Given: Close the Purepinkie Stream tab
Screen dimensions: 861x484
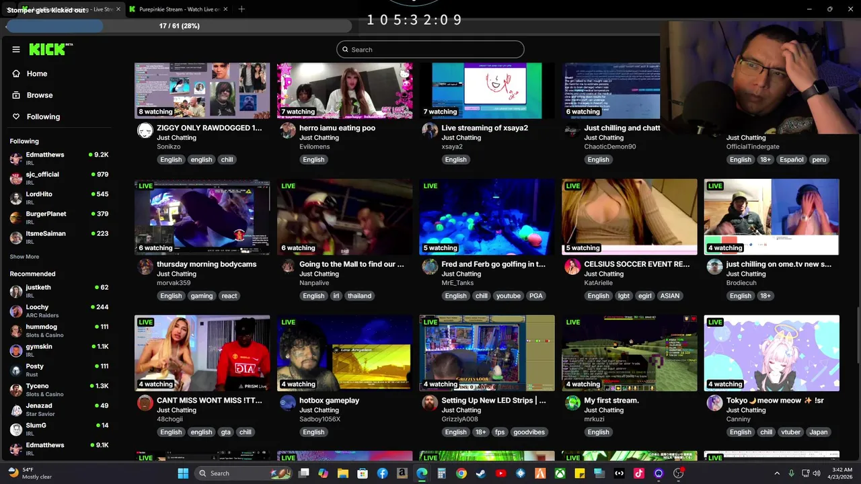Looking at the screenshot, I should [225, 9].
